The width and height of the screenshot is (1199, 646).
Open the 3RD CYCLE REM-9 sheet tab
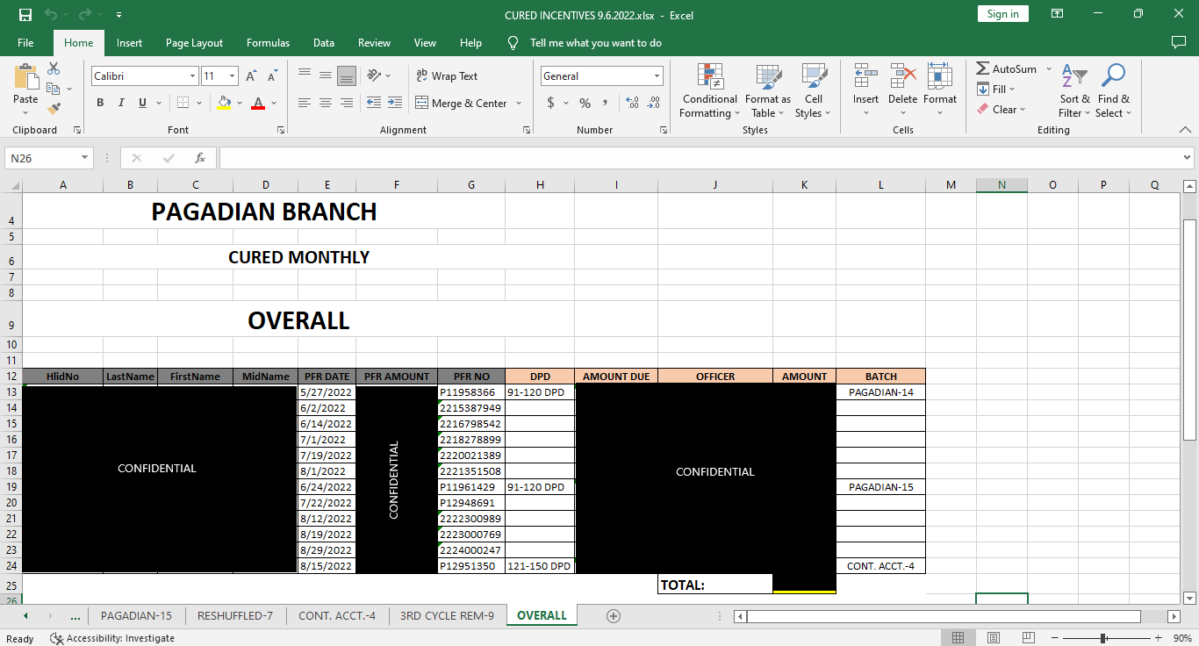(447, 615)
